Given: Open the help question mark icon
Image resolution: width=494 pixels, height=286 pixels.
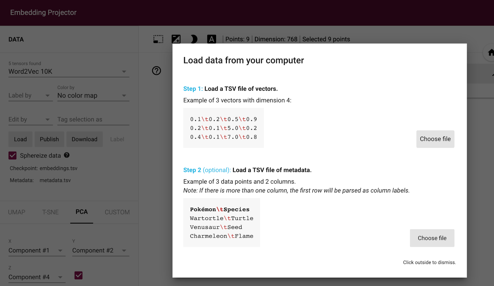Looking at the screenshot, I should point(157,71).
